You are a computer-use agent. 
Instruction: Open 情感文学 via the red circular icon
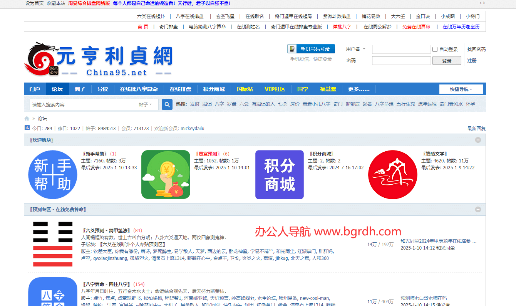point(393,175)
